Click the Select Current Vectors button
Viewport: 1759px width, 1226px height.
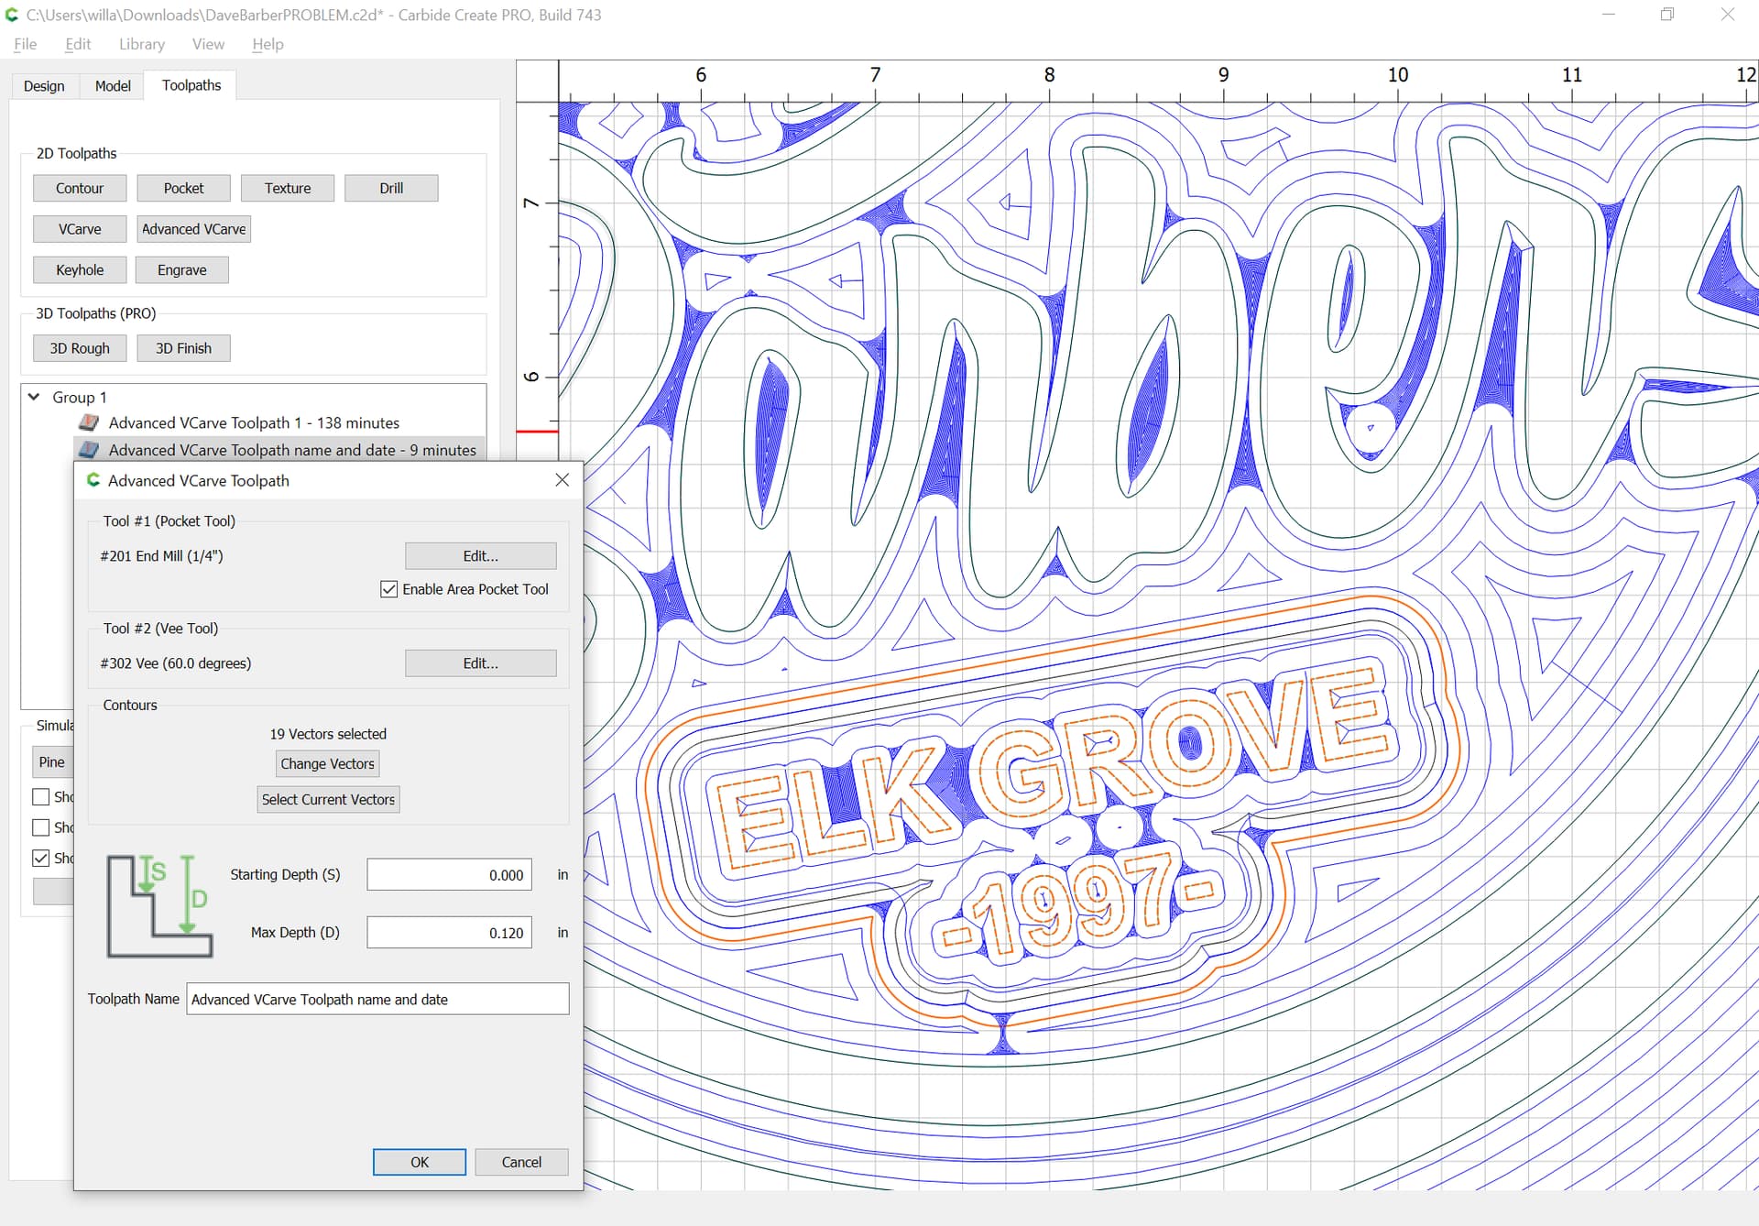point(328,799)
